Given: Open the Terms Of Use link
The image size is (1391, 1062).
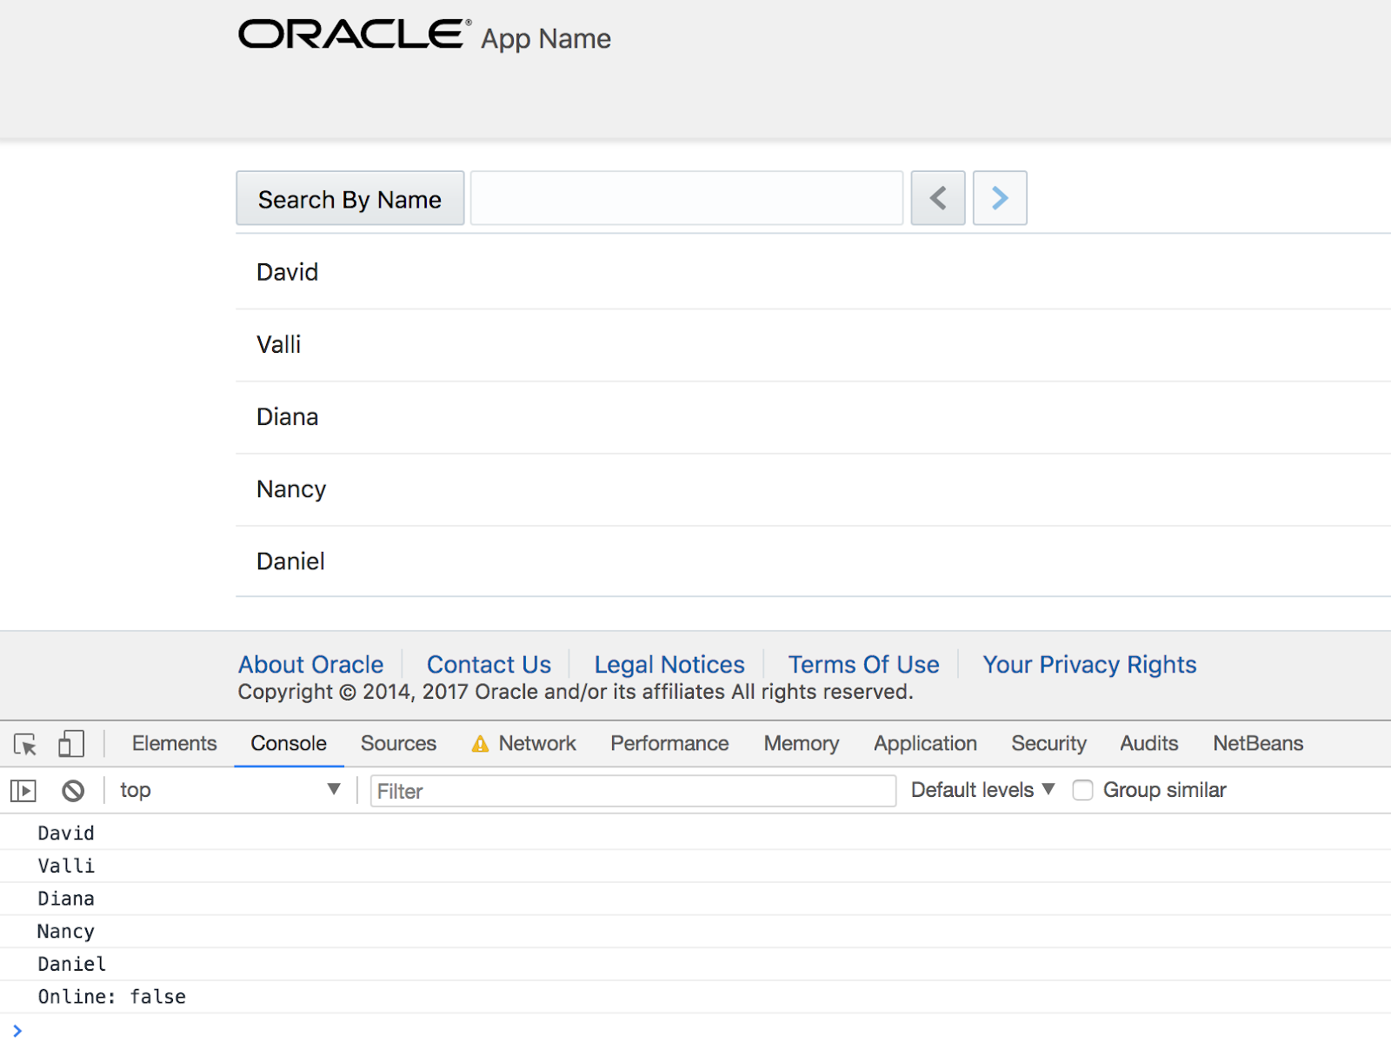Looking at the screenshot, I should click(x=862, y=664).
